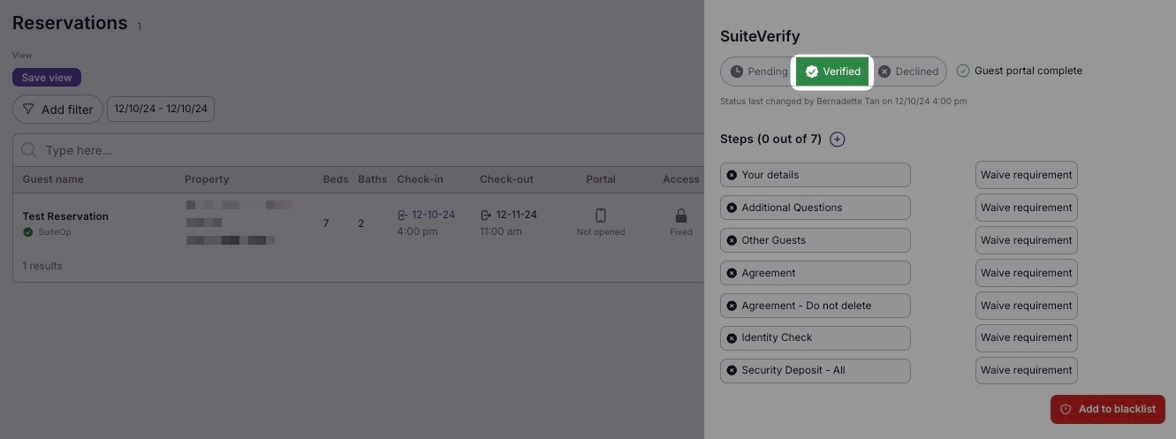1176x439 pixels.
Task: Sort by Property column header
Action: tap(207, 179)
